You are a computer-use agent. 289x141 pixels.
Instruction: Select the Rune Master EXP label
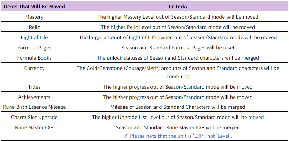(34, 127)
